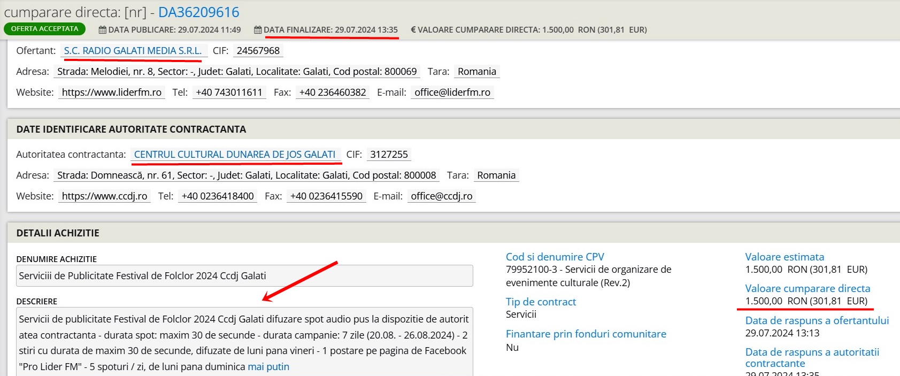Click the DETALII ACHIZITIE section header
The height and width of the screenshot is (376, 900).
58,233
